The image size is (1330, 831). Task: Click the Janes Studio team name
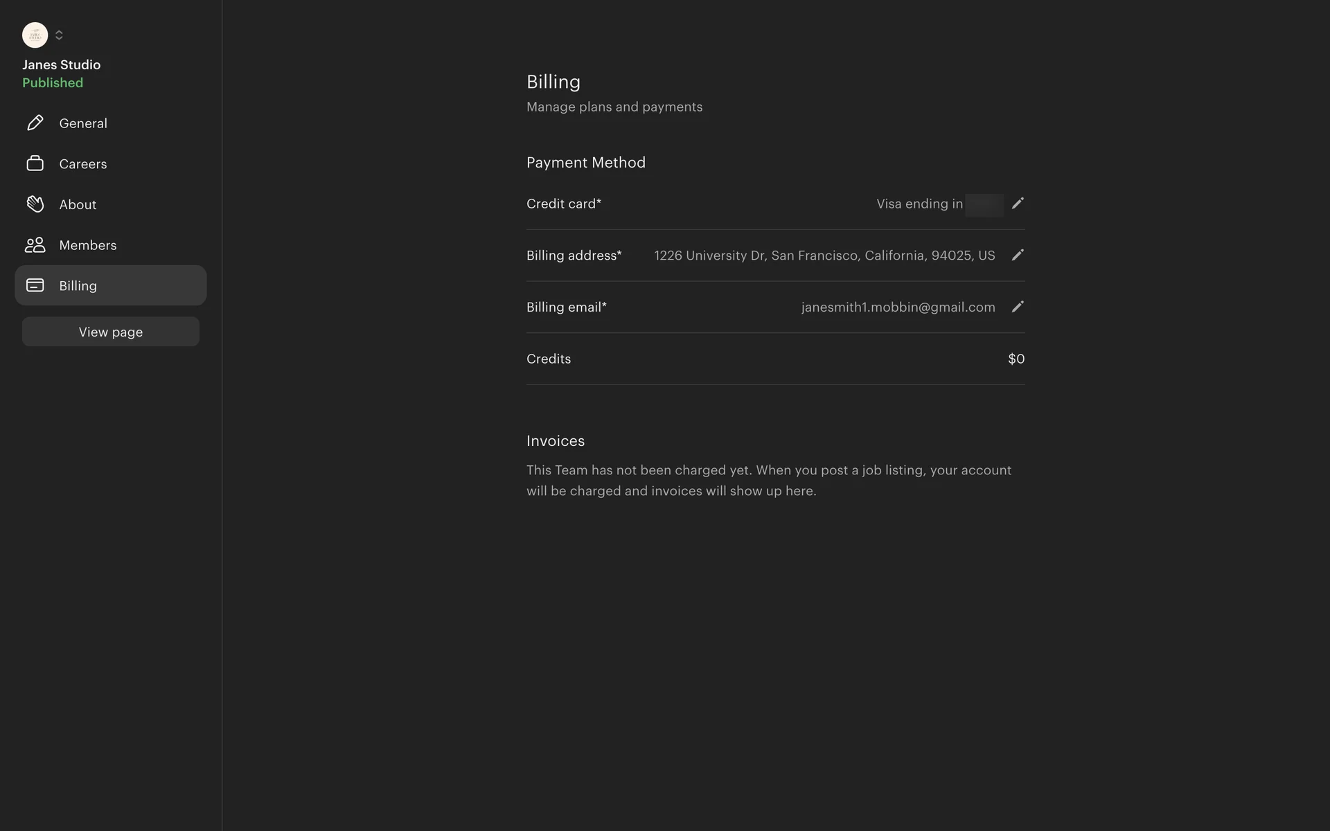(61, 64)
